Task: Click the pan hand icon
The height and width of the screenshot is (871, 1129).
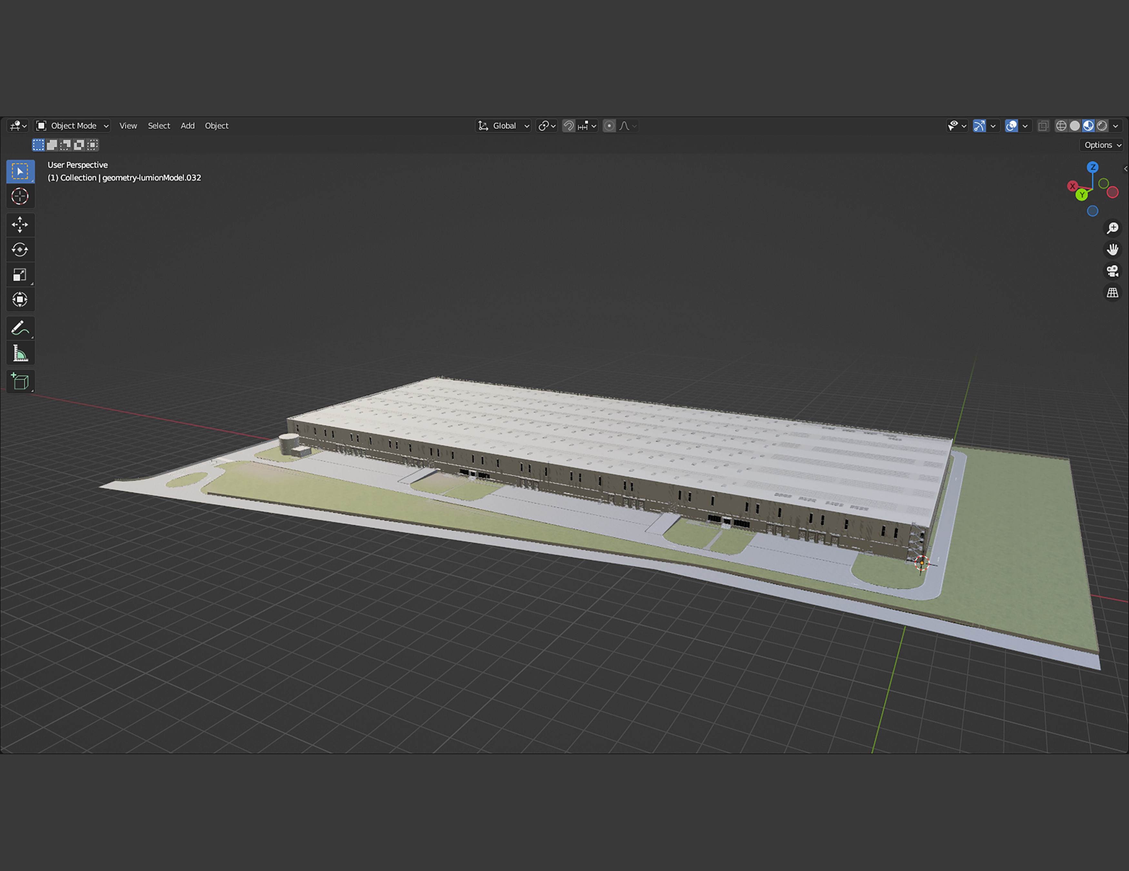Action: click(1113, 250)
